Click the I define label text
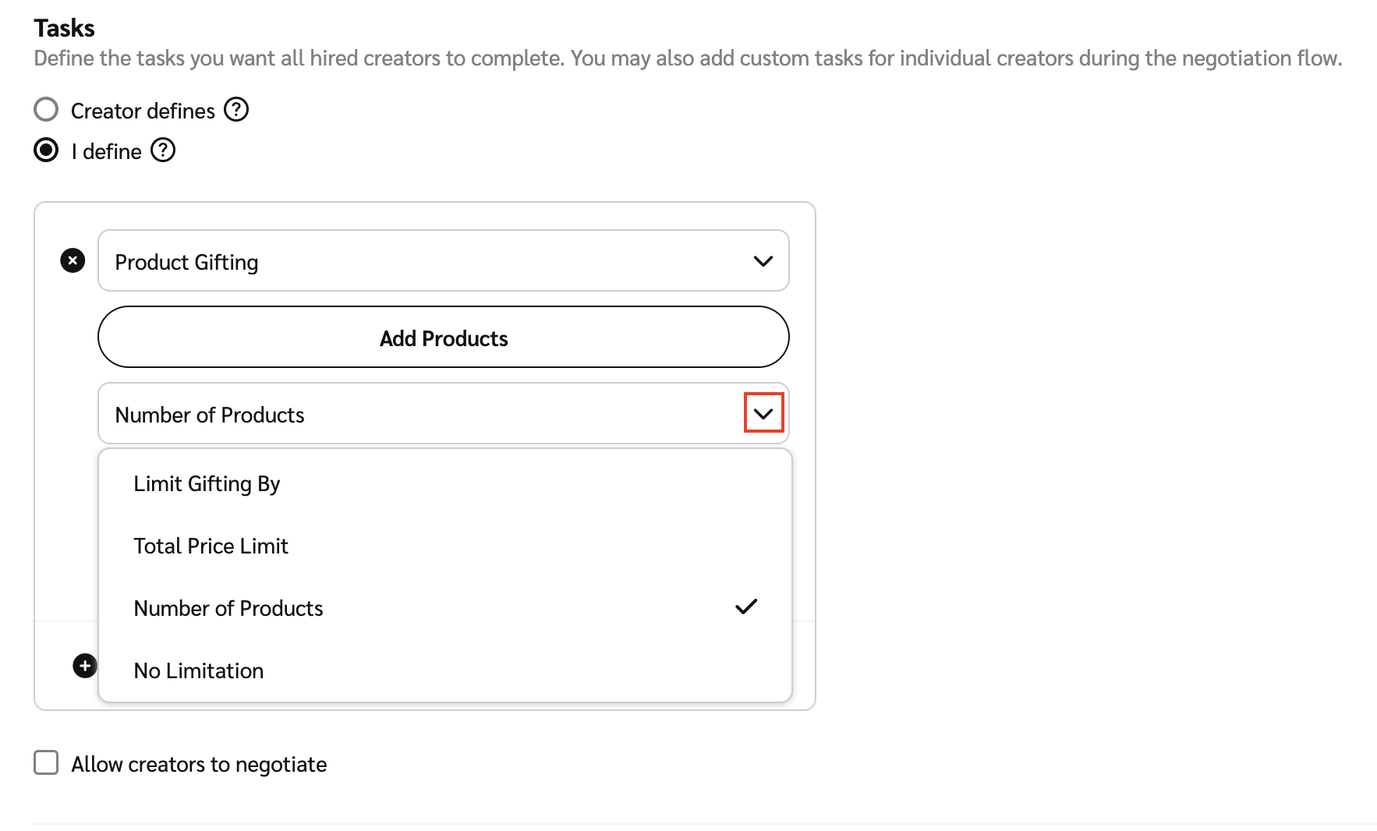1377x831 pixels. [x=107, y=151]
